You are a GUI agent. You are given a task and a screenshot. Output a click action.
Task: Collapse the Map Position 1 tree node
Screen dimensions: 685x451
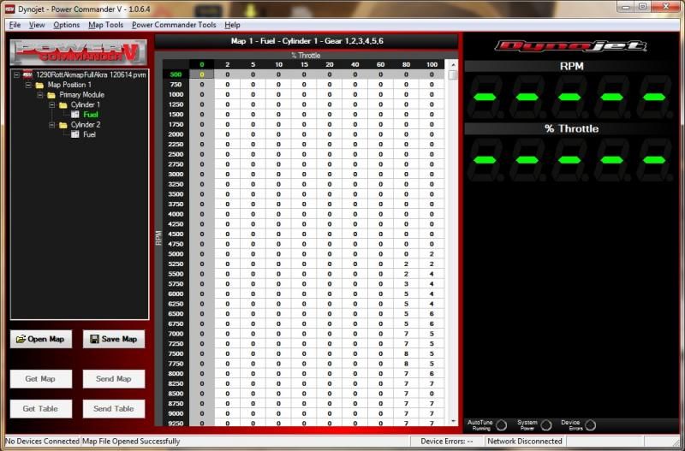[28, 85]
